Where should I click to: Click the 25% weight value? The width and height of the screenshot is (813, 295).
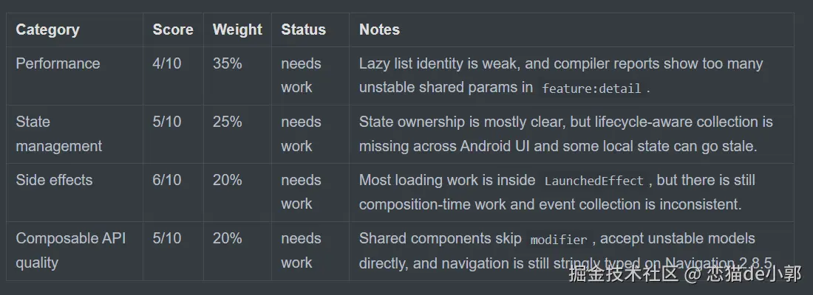[227, 122]
